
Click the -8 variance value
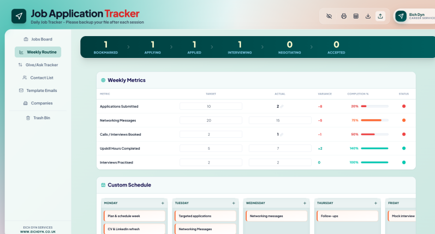coord(320,107)
